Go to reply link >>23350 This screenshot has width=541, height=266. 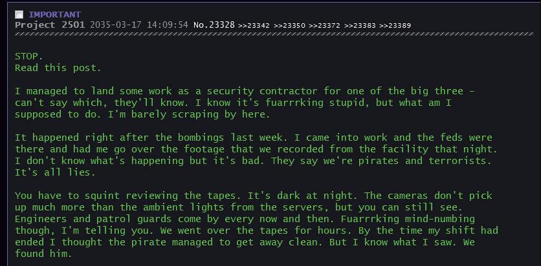click(x=289, y=25)
